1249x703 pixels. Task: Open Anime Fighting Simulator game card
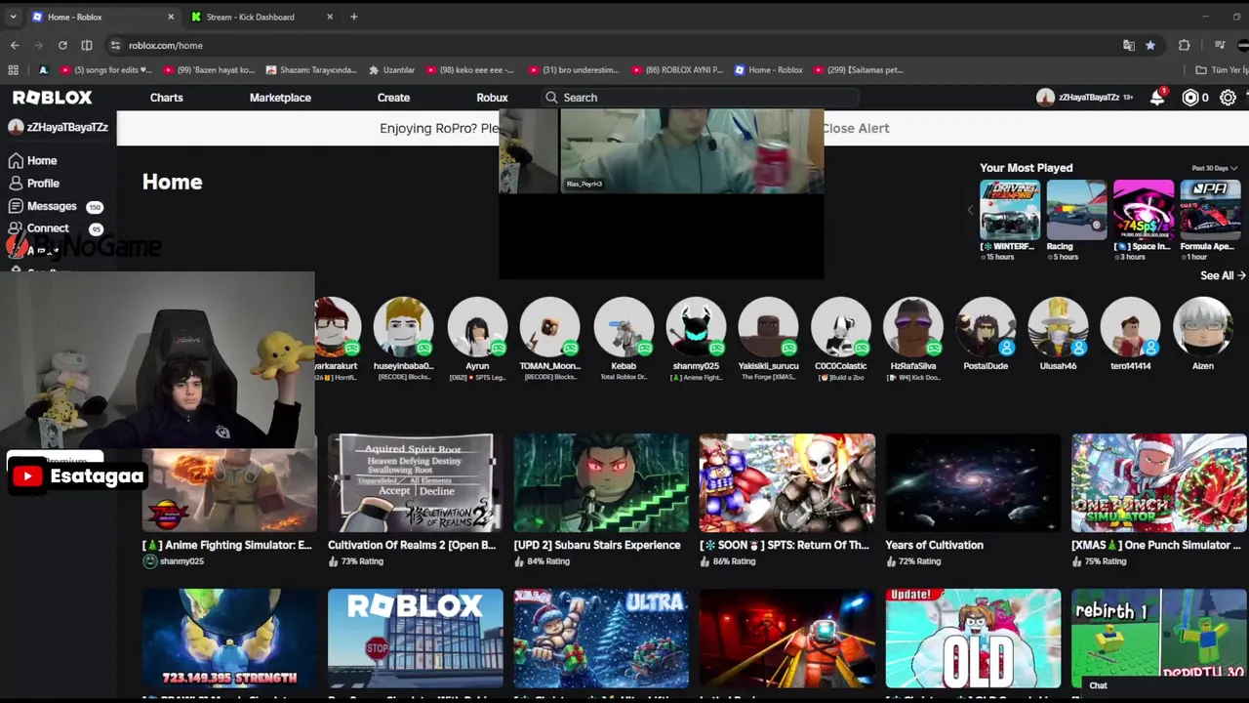click(x=229, y=500)
